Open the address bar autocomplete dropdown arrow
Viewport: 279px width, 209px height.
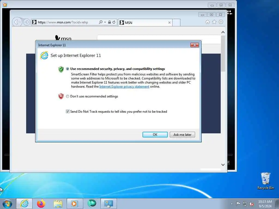[105, 22]
